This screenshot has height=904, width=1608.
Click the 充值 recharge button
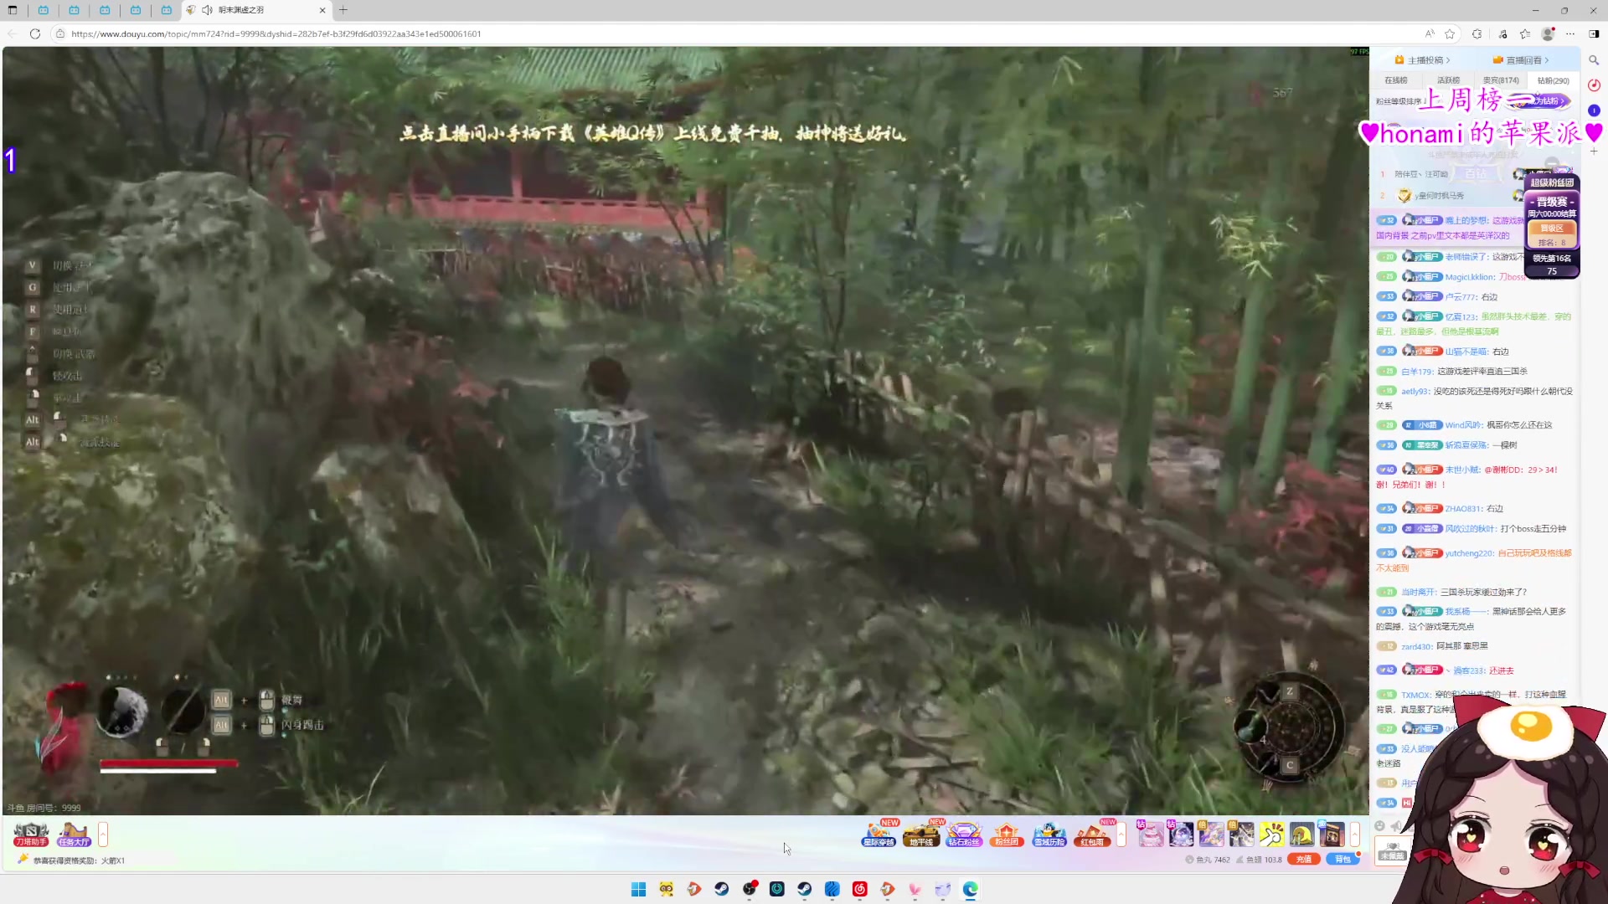1304,859
